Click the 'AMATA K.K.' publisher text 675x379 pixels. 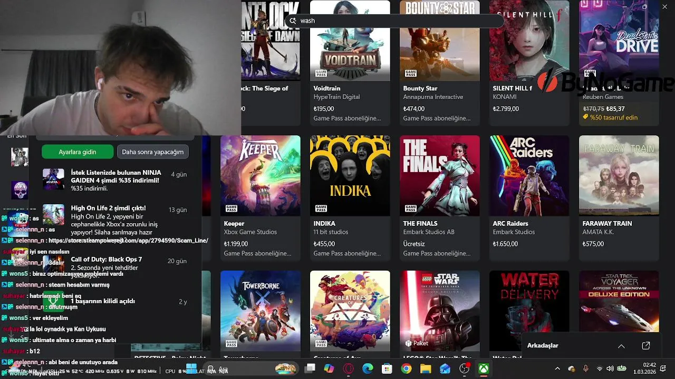pos(599,232)
